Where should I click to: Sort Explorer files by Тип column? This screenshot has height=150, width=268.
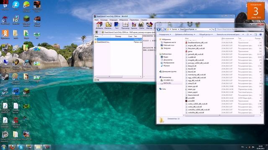pyautogui.click(x=240, y=38)
